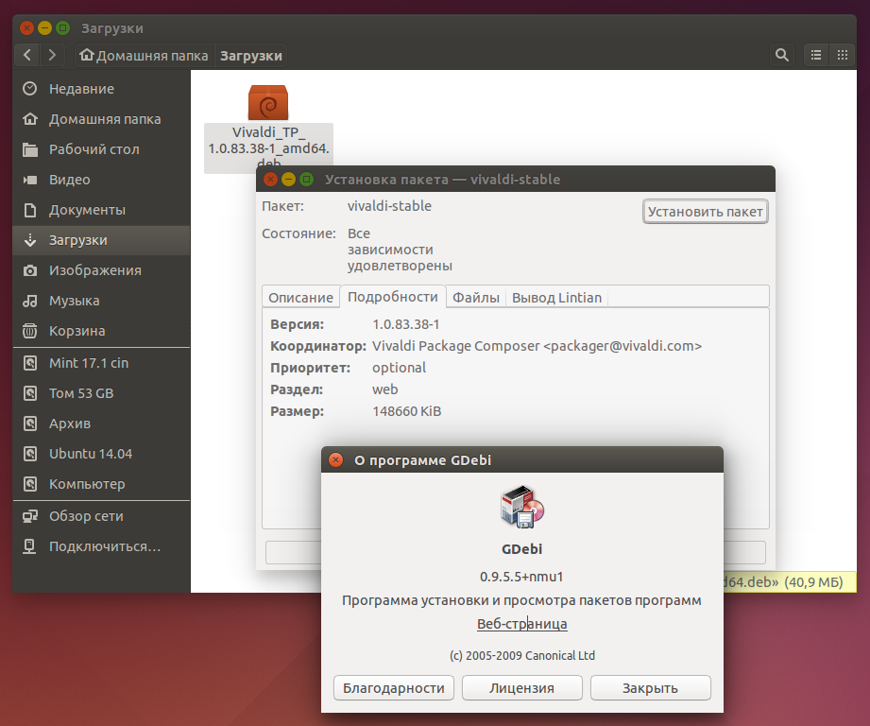This screenshot has width=870, height=726.
Task: Click the Установить пакет button
Action: click(x=706, y=212)
